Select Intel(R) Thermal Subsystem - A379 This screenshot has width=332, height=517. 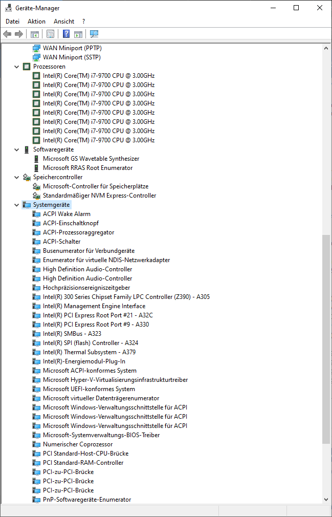tap(89, 353)
